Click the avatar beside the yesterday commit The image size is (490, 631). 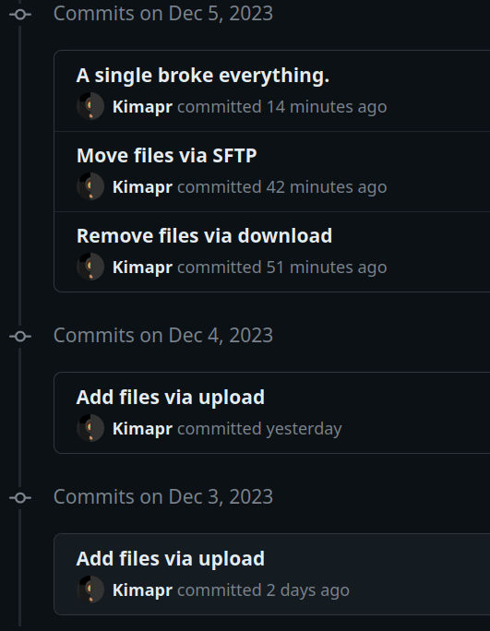tap(90, 428)
